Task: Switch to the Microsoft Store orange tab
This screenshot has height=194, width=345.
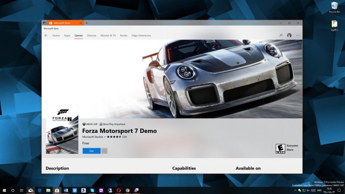Action: pyautogui.click(x=66, y=23)
